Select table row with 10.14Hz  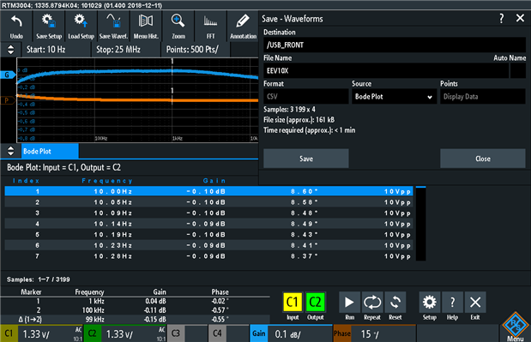208,224
